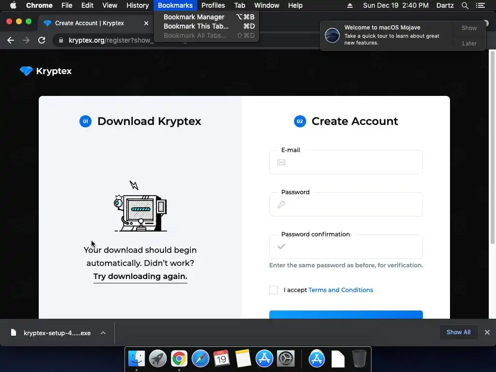Open Notification Center list icon

(x=480, y=5)
